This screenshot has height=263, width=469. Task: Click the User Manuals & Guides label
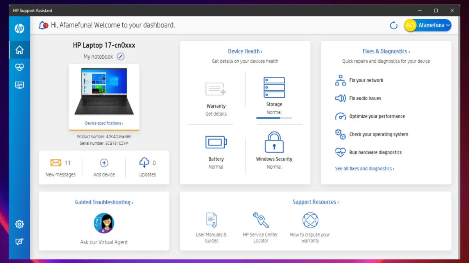tap(211, 238)
